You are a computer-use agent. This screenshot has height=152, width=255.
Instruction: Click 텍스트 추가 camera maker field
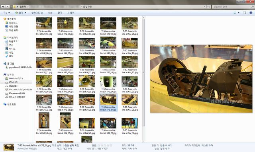point(207,145)
